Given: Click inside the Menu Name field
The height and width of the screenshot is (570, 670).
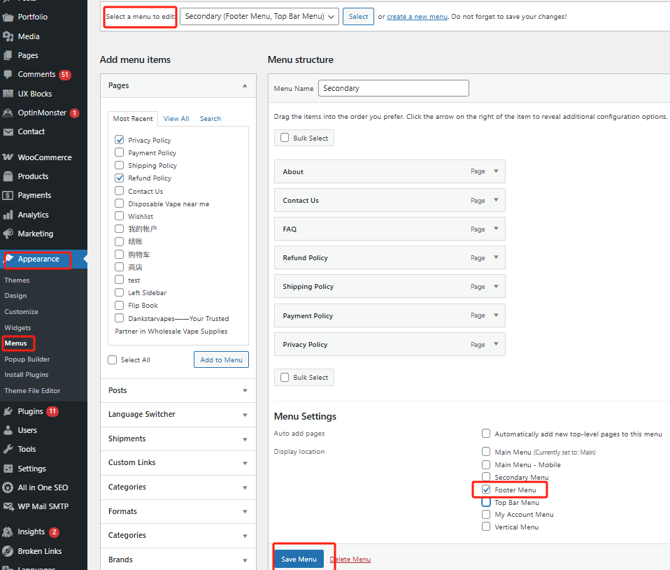Looking at the screenshot, I should [393, 88].
